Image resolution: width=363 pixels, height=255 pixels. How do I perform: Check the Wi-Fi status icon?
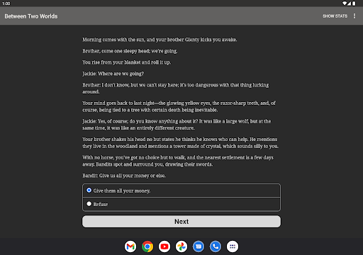[x=345, y=4]
